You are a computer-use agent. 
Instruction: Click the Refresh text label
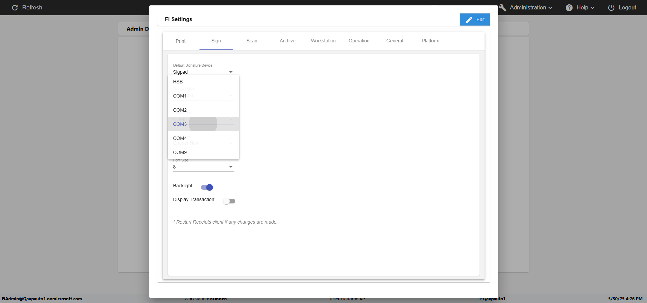pyautogui.click(x=32, y=7)
